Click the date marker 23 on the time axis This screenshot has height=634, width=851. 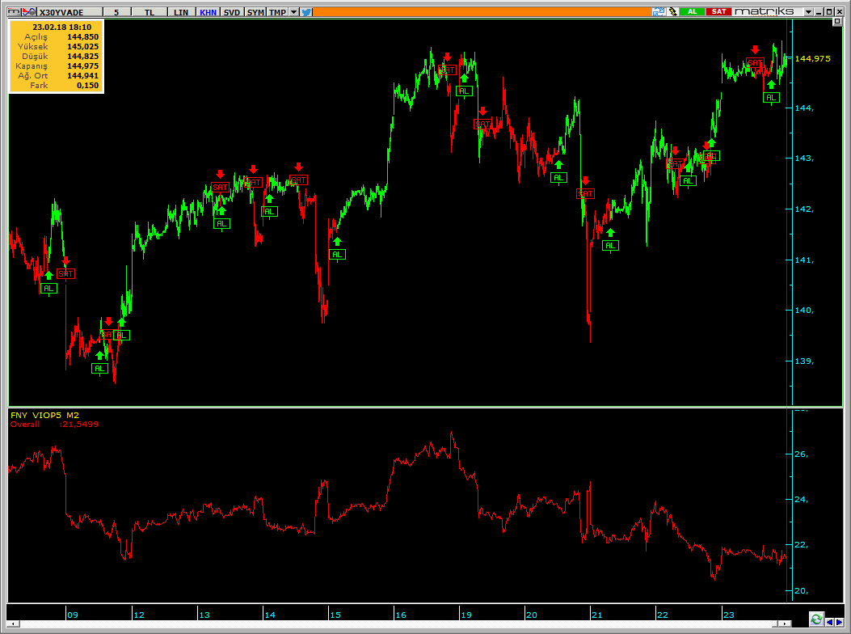click(728, 615)
